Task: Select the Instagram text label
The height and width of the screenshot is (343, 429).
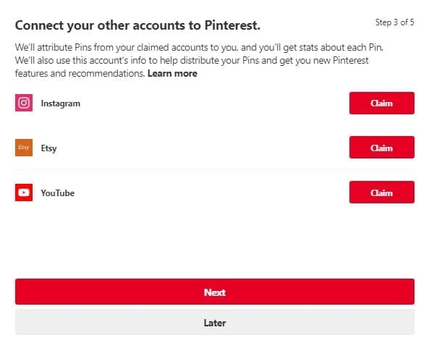Action: [x=61, y=103]
